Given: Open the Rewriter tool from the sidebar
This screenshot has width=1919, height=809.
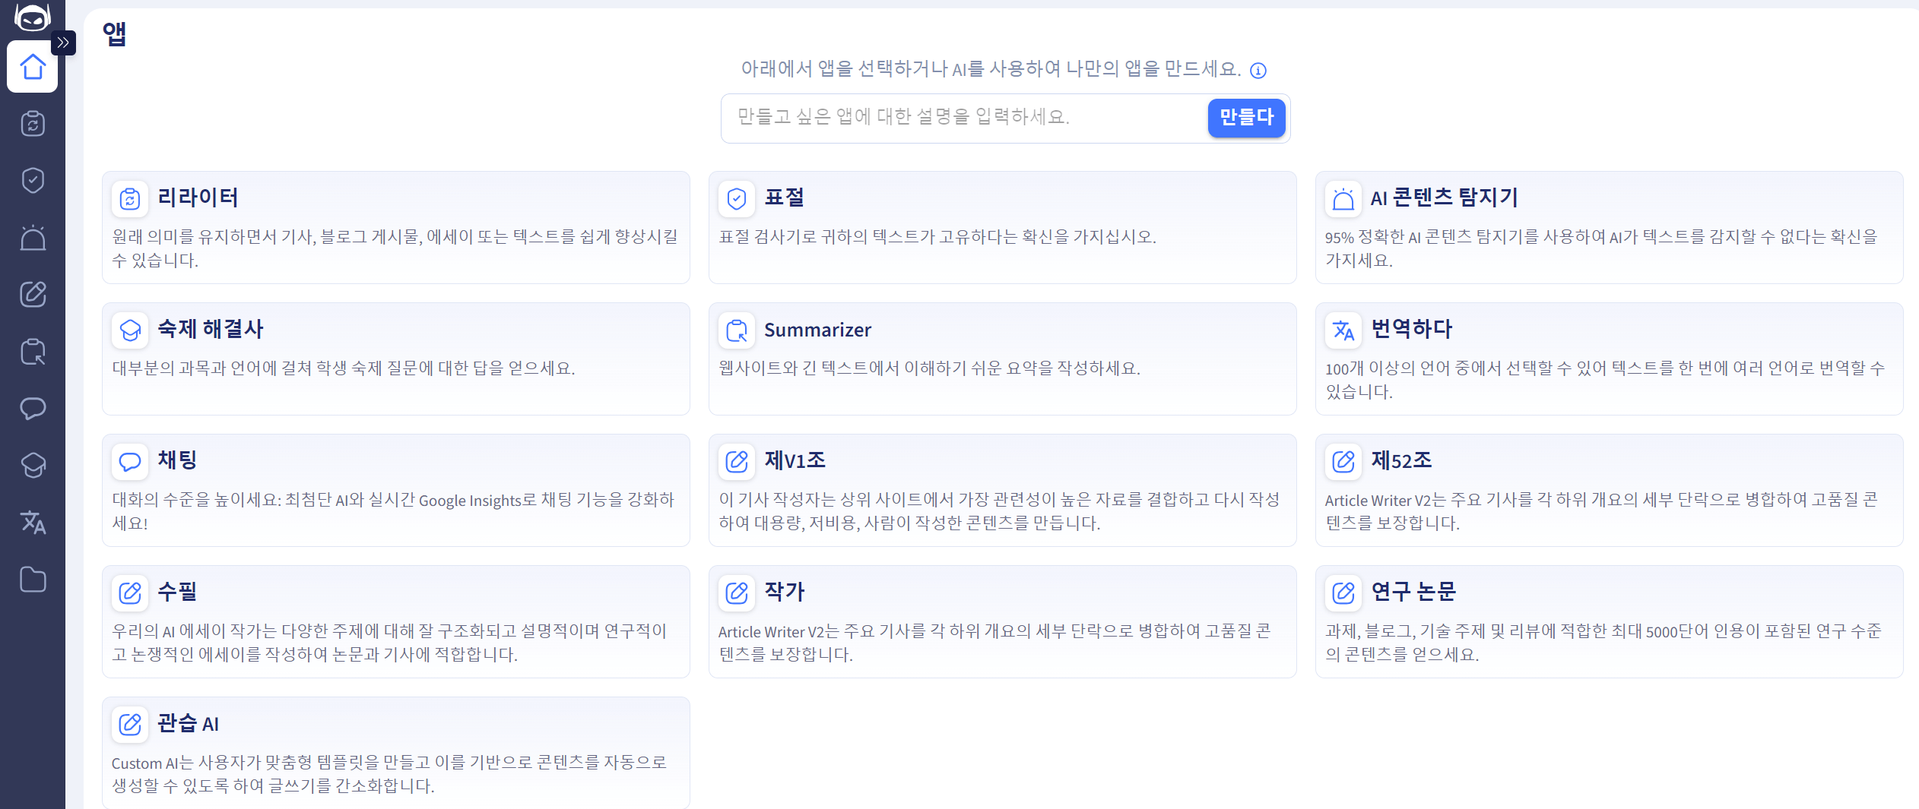Looking at the screenshot, I should [32, 124].
